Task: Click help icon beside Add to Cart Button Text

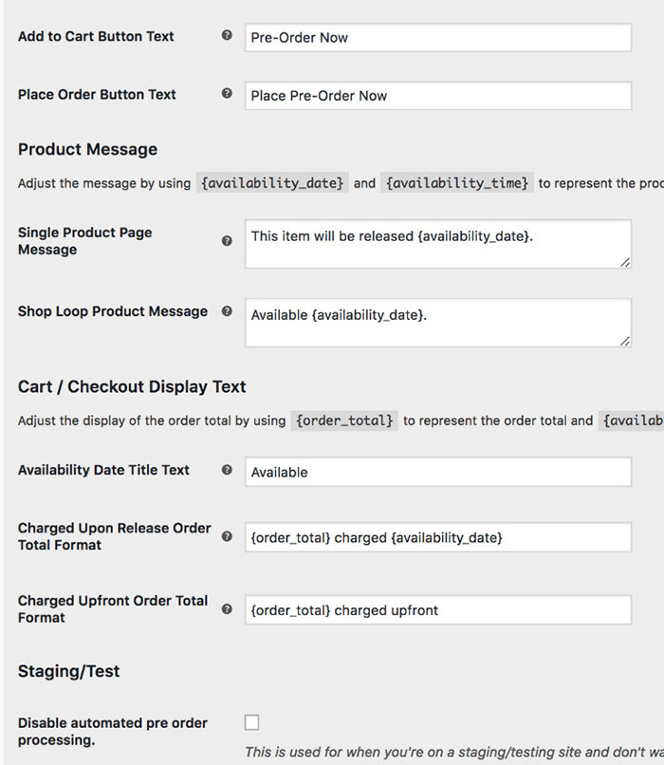Action: point(227,36)
